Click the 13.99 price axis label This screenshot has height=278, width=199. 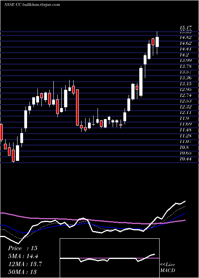tap(185, 60)
